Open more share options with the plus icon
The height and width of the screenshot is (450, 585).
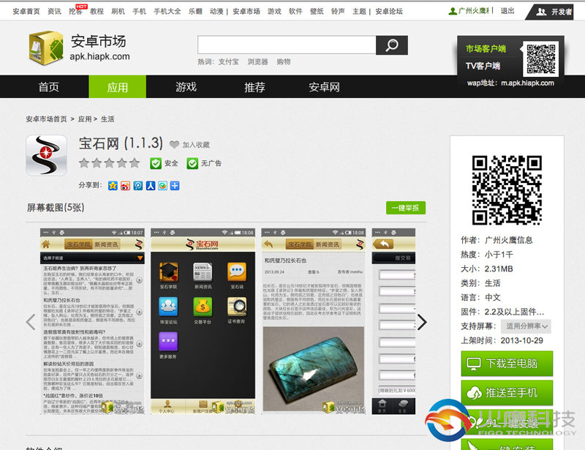[x=175, y=185]
